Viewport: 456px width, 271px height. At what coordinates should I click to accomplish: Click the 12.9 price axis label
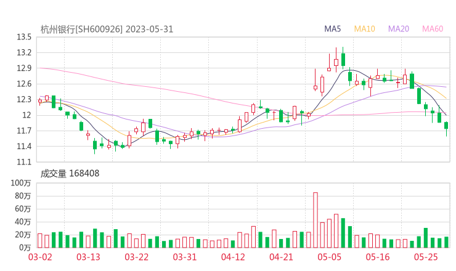[x=24, y=68]
